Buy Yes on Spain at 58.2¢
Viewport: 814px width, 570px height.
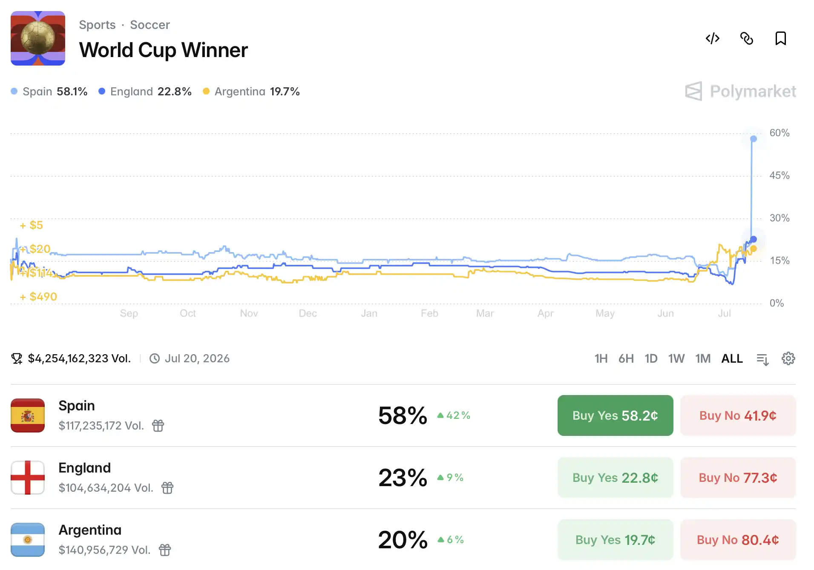pyautogui.click(x=615, y=415)
